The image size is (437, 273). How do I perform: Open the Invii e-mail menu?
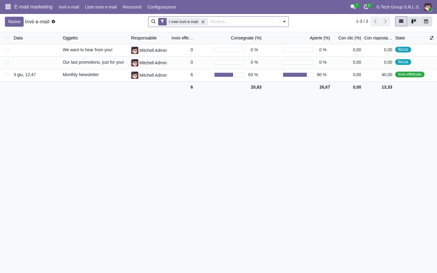[x=69, y=7]
